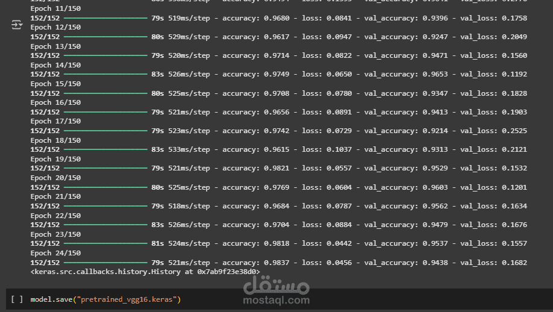Click val_accuracy value 0.9396
The width and height of the screenshot is (553, 312).
(435, 18)
